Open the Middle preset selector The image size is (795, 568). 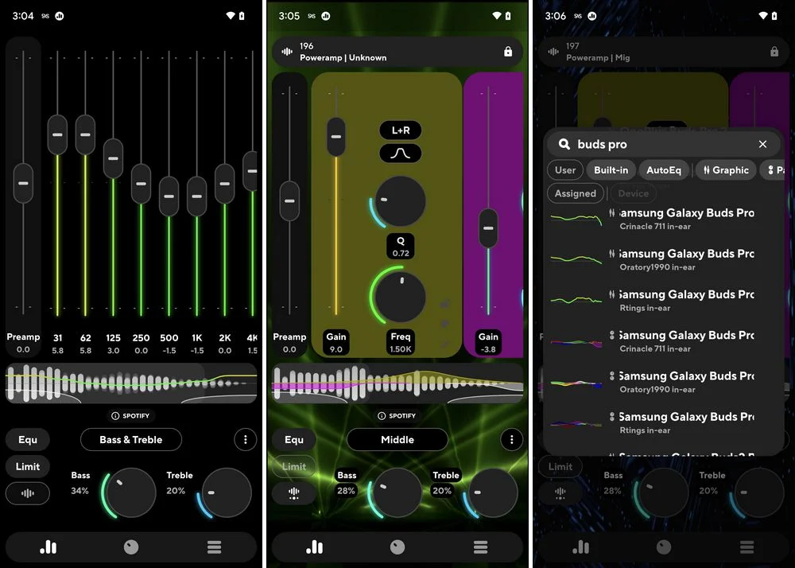(x=397, y=439)
